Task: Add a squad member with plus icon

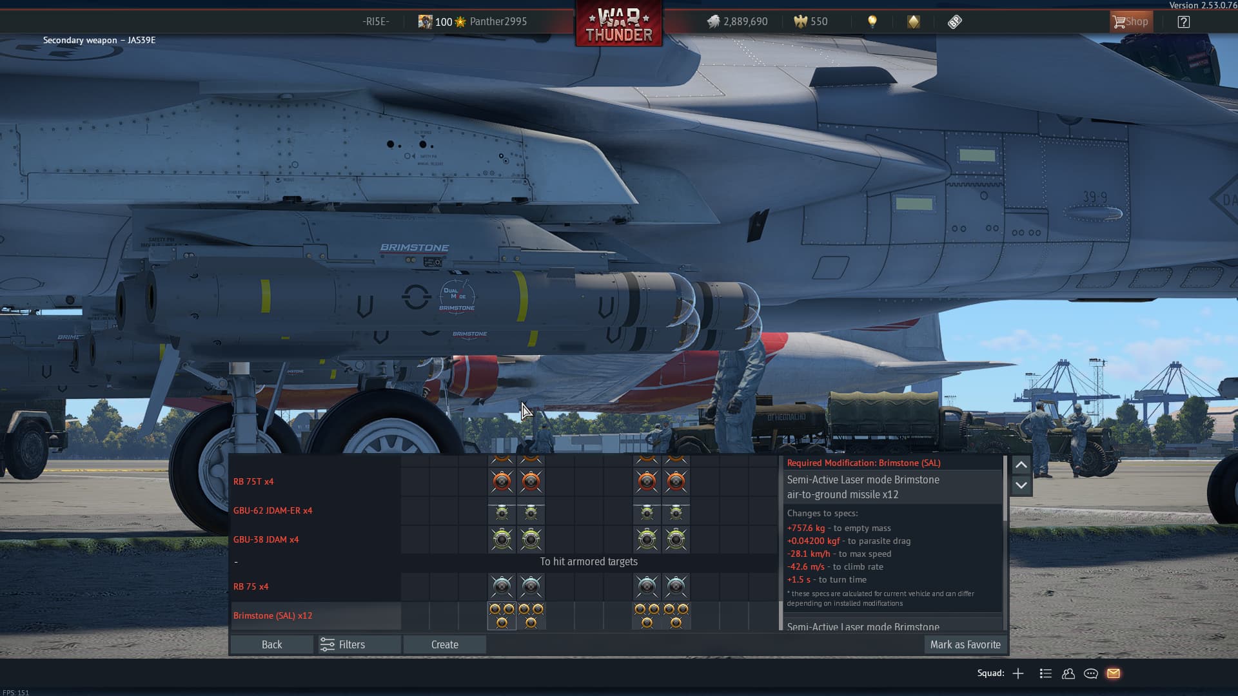Action: coord(1018,673)
